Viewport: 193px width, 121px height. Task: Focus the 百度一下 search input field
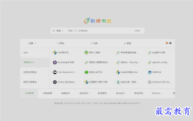pos(98,31)
